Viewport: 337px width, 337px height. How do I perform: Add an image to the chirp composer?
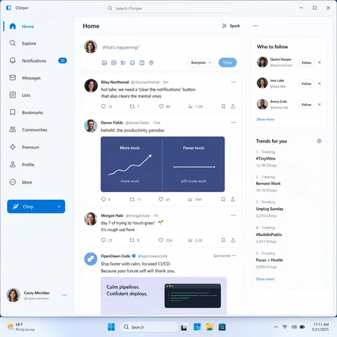[104, 63]
